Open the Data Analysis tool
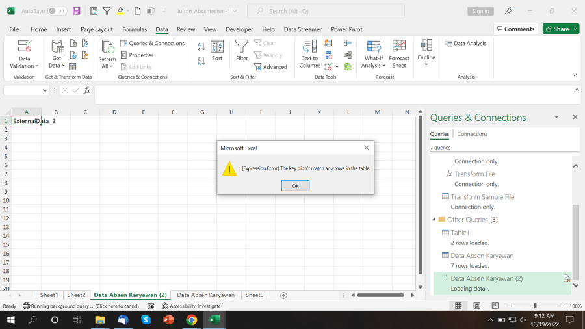Screen dimensions: 585x329 click(x=465, y=44)
